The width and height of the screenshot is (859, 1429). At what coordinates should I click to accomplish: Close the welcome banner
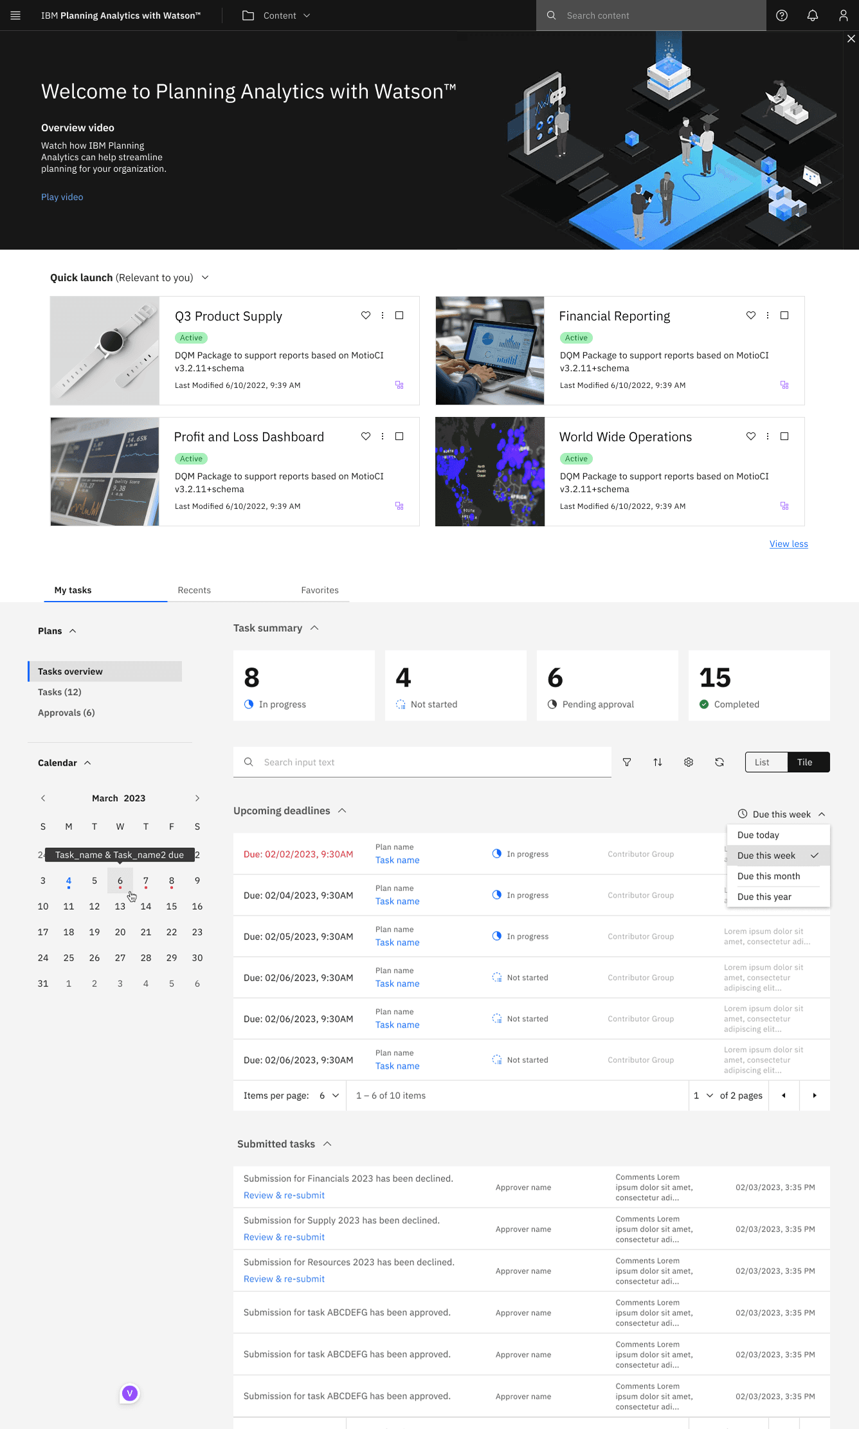851,39
